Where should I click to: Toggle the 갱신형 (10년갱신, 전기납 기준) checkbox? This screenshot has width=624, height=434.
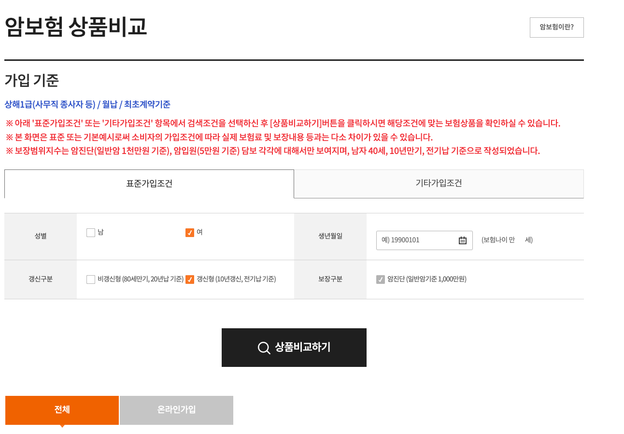[x=190, y=280]
